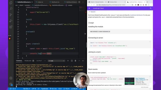Open the JavaScript distribution file link
Viewport: 161px width, 90px height.
pyautogui.click(x=137, y=15)
